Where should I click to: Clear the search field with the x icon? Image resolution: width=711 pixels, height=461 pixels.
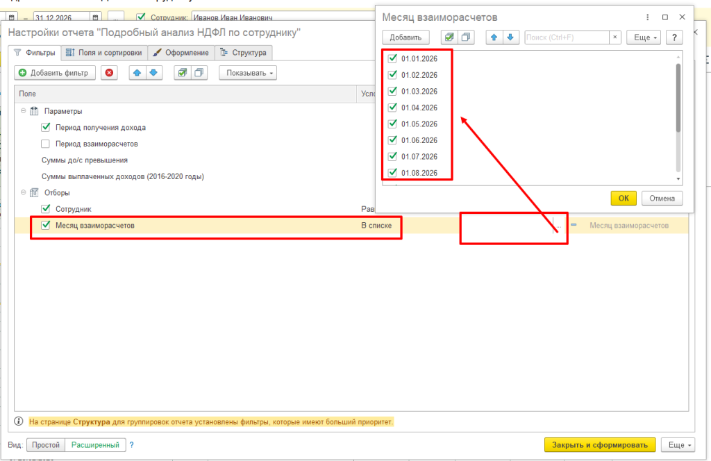(614, 37)
